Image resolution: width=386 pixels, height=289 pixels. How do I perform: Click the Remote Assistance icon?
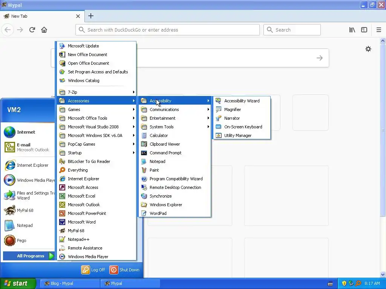(x=62, y=248)
